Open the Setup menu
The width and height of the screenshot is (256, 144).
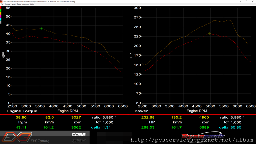(13, 4)
